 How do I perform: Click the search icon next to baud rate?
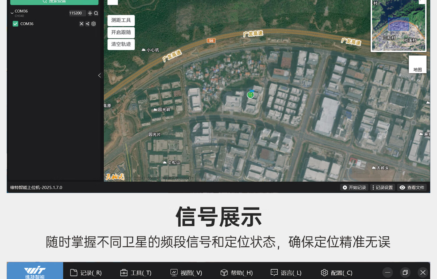pyautogui.click(x=96, y=13)
